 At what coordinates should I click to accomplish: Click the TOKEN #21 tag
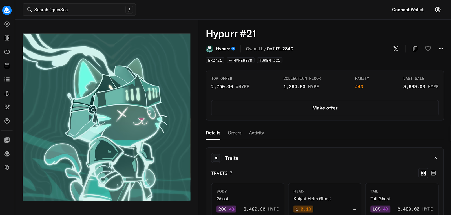click(269, 61)
